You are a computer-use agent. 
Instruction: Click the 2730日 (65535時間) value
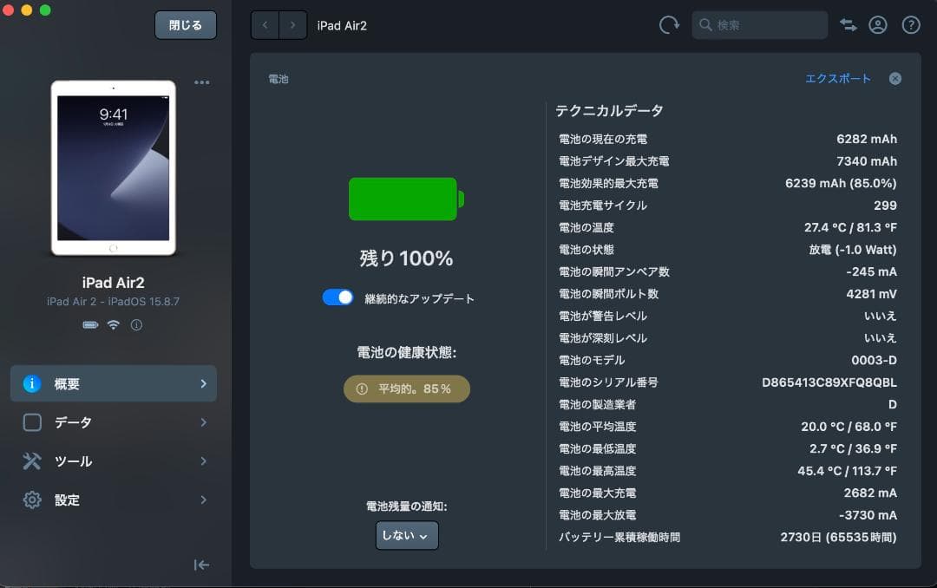(x=838, y=537)
